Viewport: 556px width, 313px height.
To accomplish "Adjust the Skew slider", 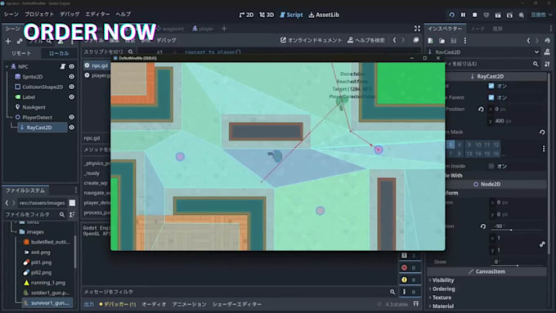I will click(518, 265).
